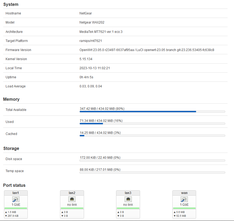Screen dimensions: 234x221
Task: Click the Total Available label
Action: point(16,110)
